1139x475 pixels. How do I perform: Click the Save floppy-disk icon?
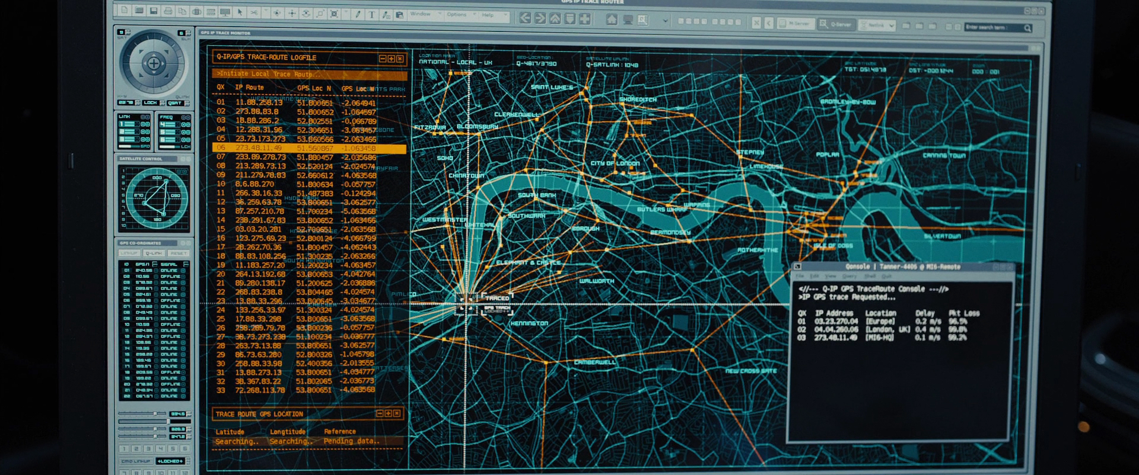pyautogui.click(x=154, y=11)
